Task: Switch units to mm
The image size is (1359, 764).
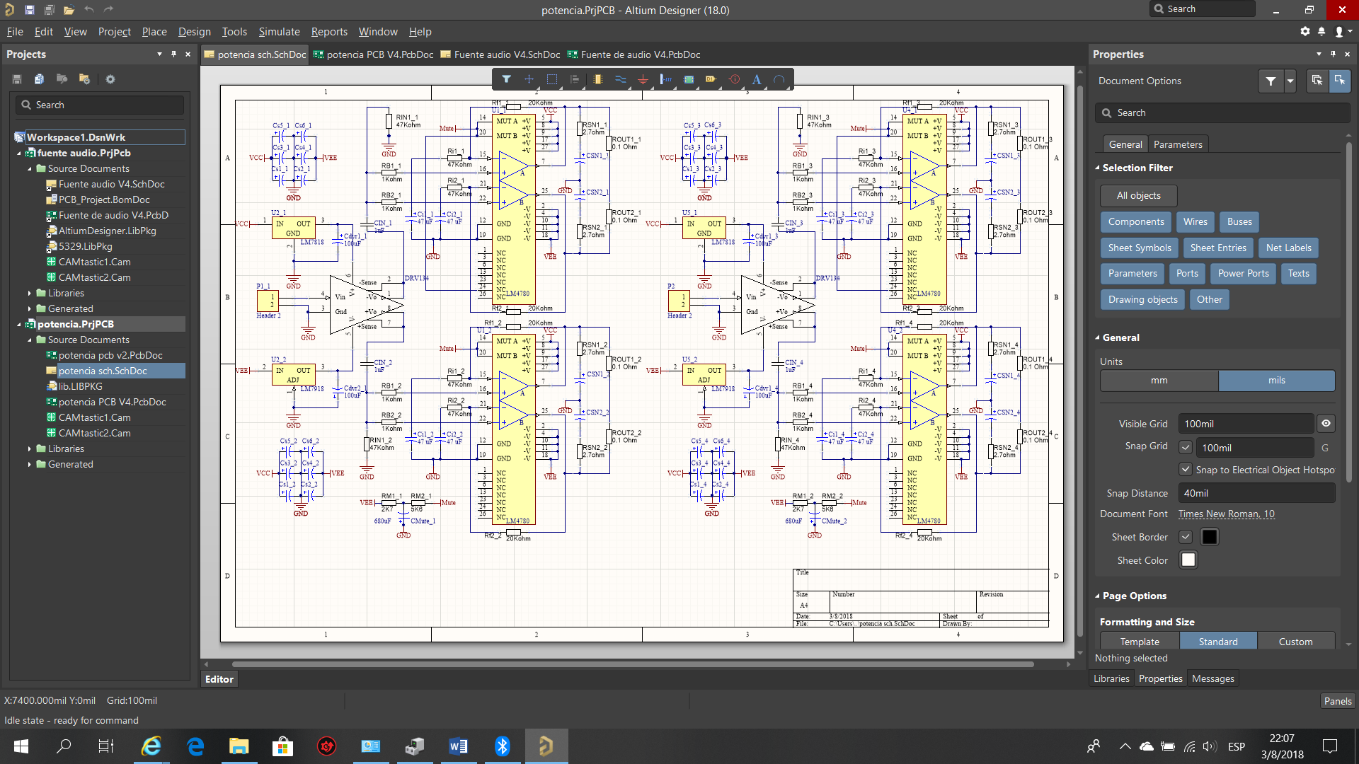Action: point(1159,381)
